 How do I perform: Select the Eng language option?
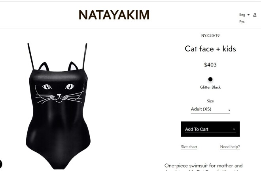pos(242,15)
